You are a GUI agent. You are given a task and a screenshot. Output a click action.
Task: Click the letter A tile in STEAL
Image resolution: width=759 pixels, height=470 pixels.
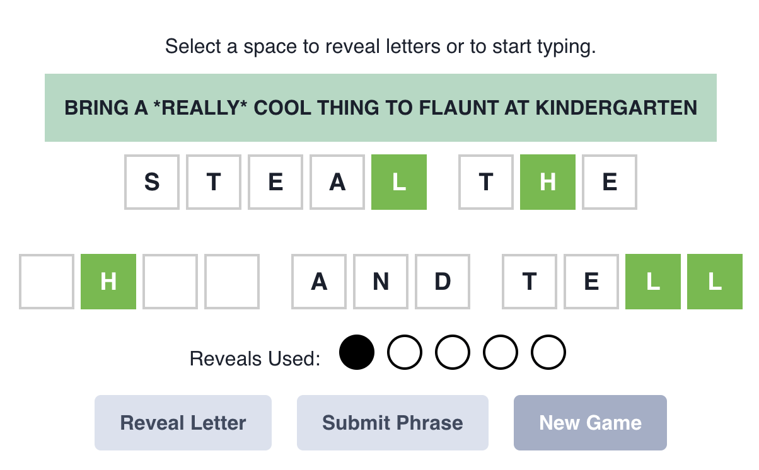click(337, 182)
